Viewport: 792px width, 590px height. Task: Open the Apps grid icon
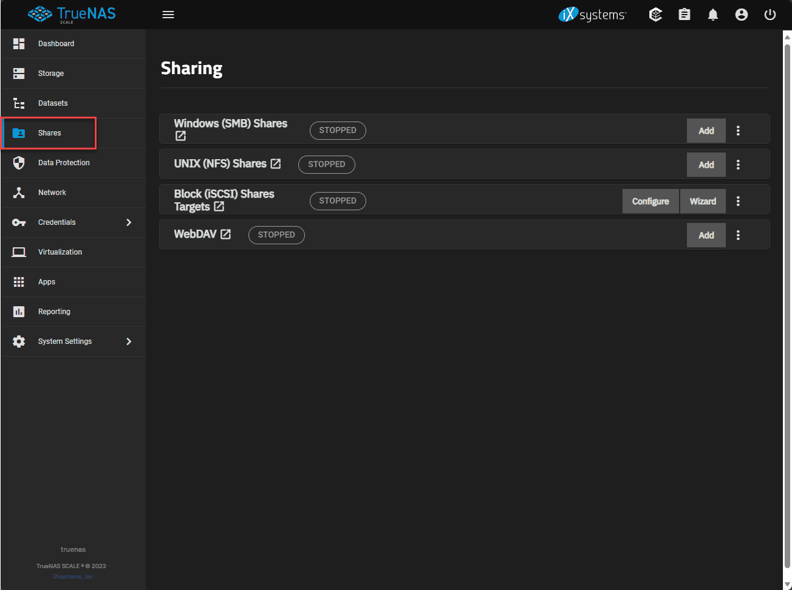pyautogui.click(x=19, y=281)
